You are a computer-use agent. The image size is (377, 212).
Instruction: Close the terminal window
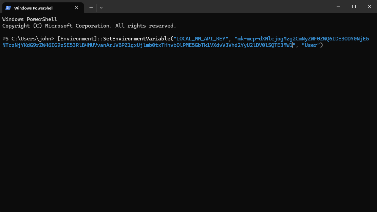click(369, 6)
